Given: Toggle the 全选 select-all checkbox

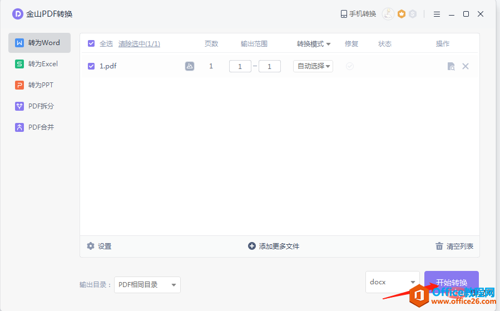Looking at the screenshot, I should pyautogui.click(x=91, y=43).
